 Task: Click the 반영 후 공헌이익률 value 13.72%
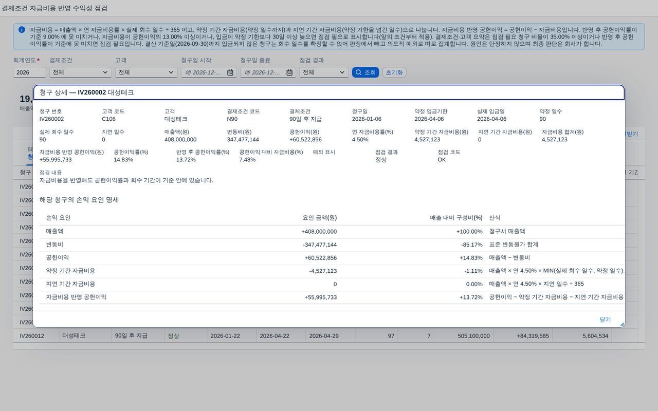click(186, 160)
